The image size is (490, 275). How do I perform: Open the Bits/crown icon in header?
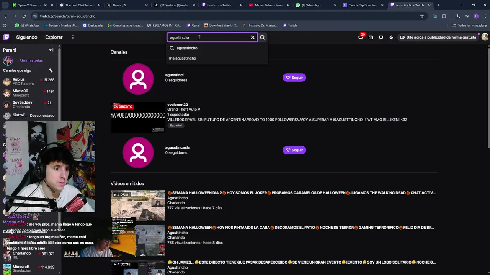point(391,37)
